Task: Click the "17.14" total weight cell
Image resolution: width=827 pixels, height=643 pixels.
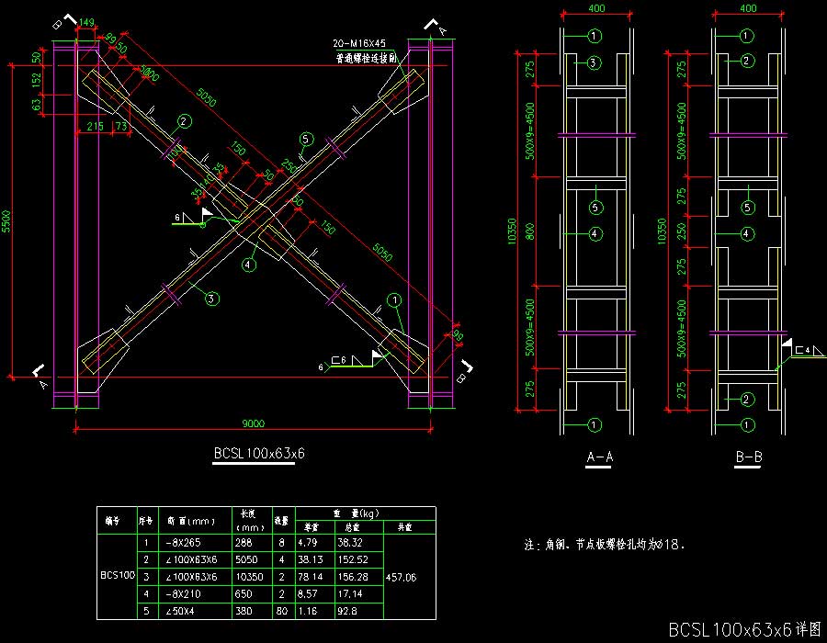Action: (x=350, y=594)
